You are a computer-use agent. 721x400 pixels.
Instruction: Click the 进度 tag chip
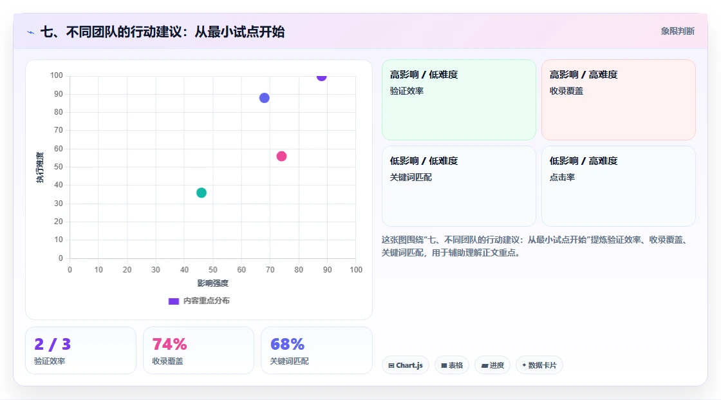[x=492, y=365]
